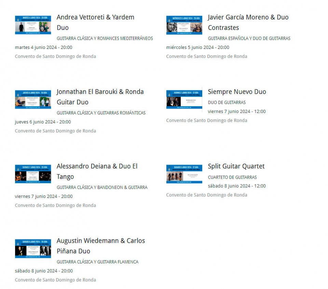Click the Split Guitar Quartet poster thumbnail
328x289 pixels.
[x=184, y=174]
